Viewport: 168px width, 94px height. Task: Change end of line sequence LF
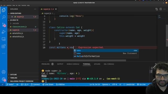(x=120, y=85)
